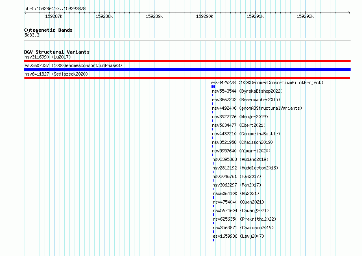
Task: Click the 5q33.3 cytogenetic band label
Action: tap(32, 35)
